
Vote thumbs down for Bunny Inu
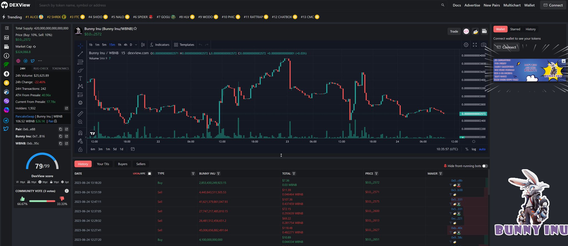pos(62,199)
